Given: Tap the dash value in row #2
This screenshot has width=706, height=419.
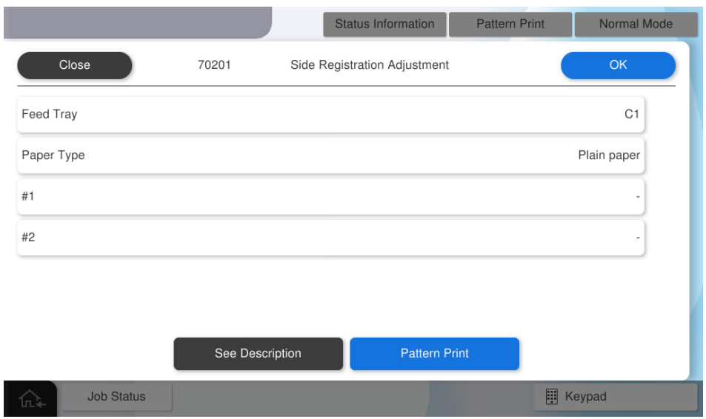Looking at the screenshot, I should click(x=636, y=238).
